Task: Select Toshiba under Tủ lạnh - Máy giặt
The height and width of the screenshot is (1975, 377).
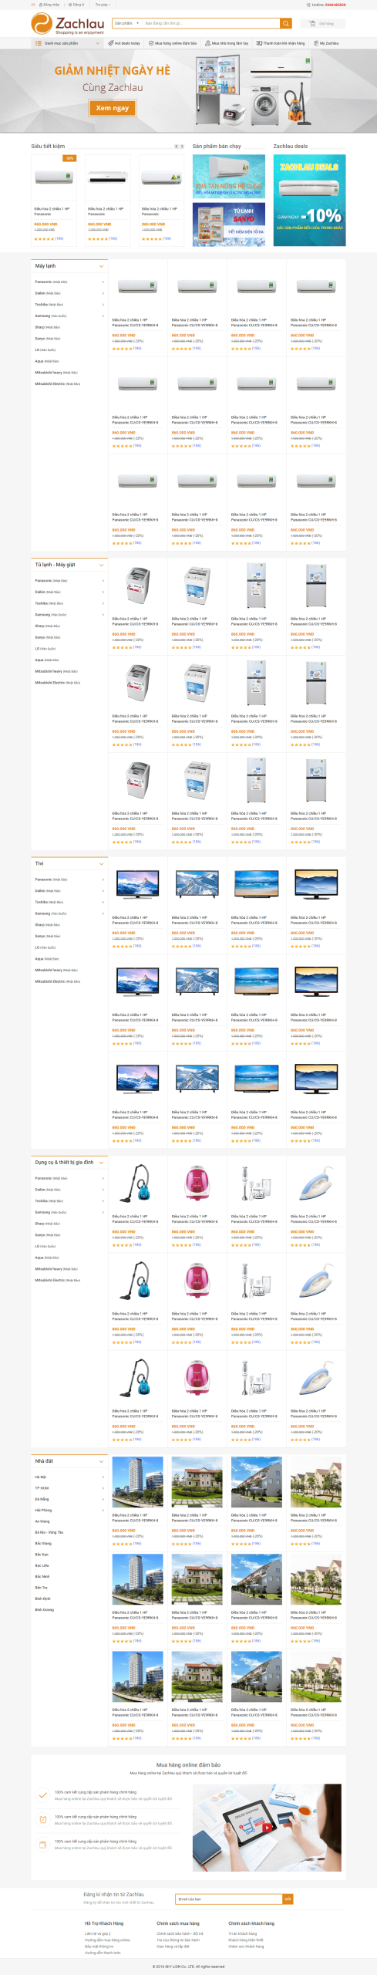Action: click(49, 603)
